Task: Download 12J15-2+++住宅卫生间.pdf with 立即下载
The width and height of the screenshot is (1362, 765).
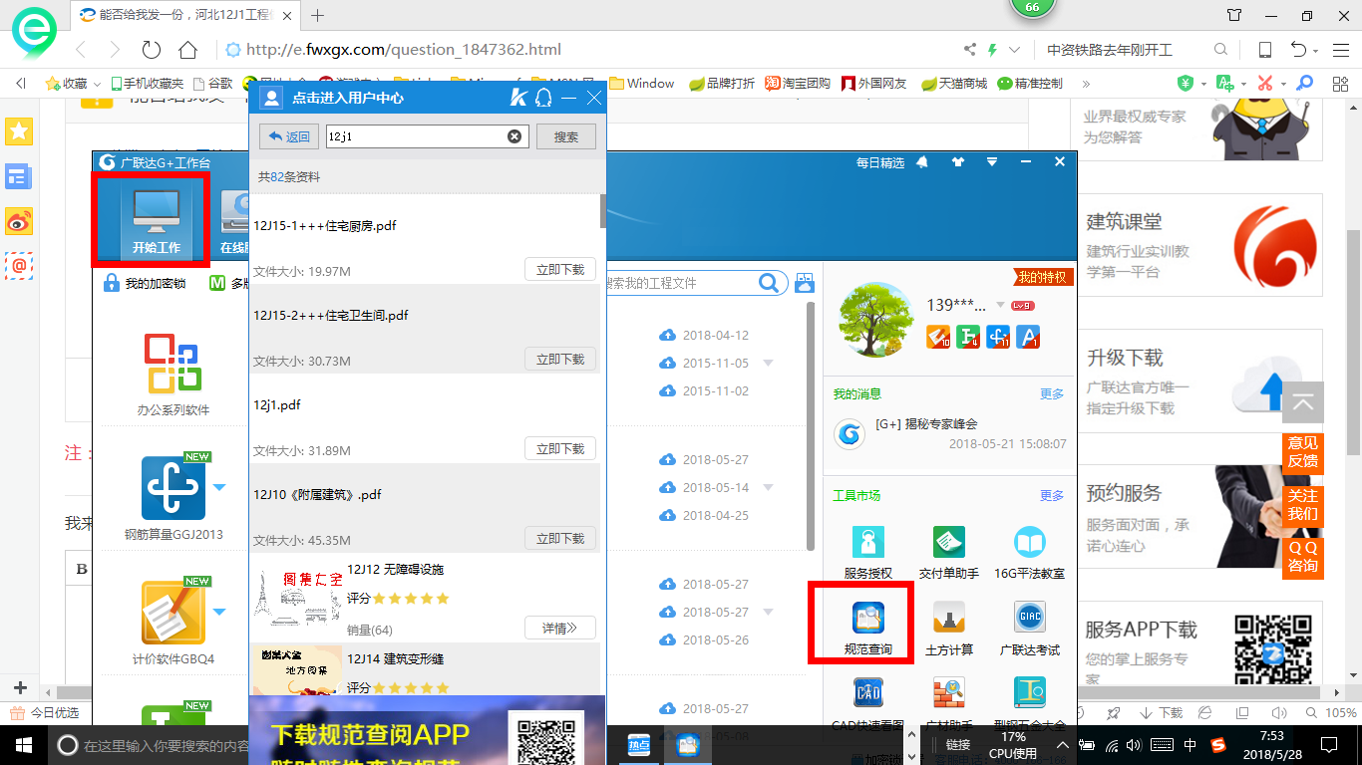Action: click(560, 359)
